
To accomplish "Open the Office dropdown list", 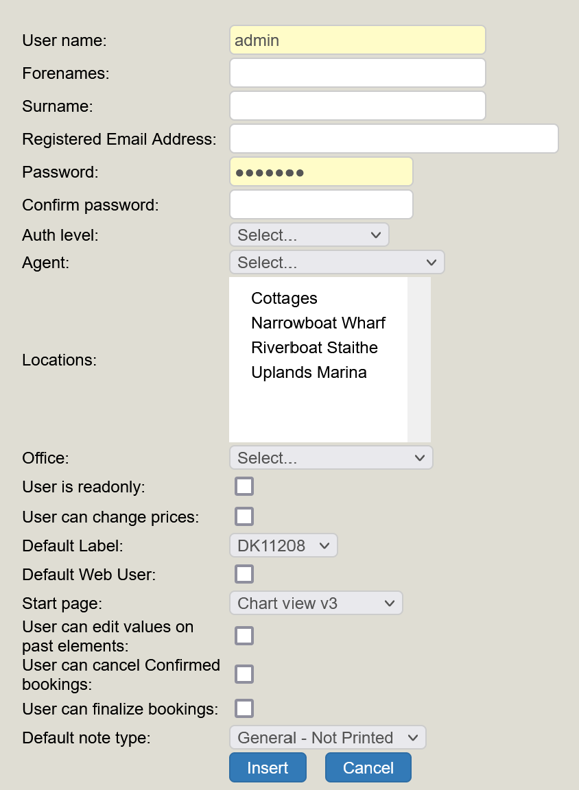I will pyautogui.click(x=331, y=458).
